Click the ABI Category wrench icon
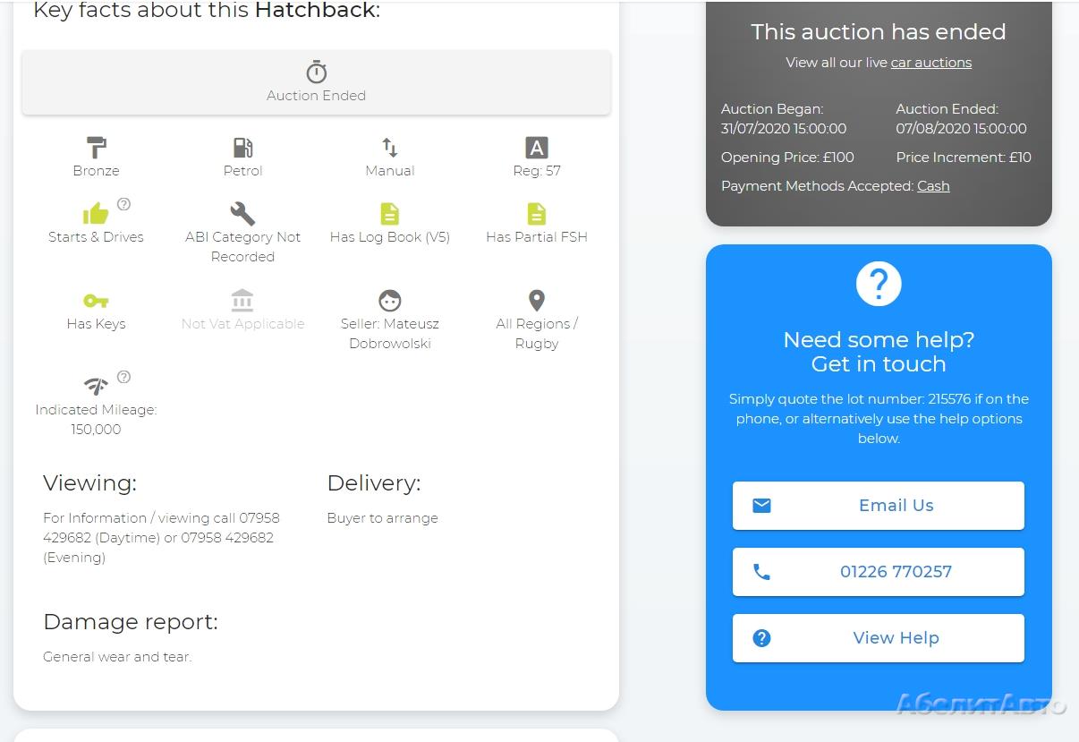This screenshot has height=742, width=1079. pyautogui.click(x=242, y=213)
